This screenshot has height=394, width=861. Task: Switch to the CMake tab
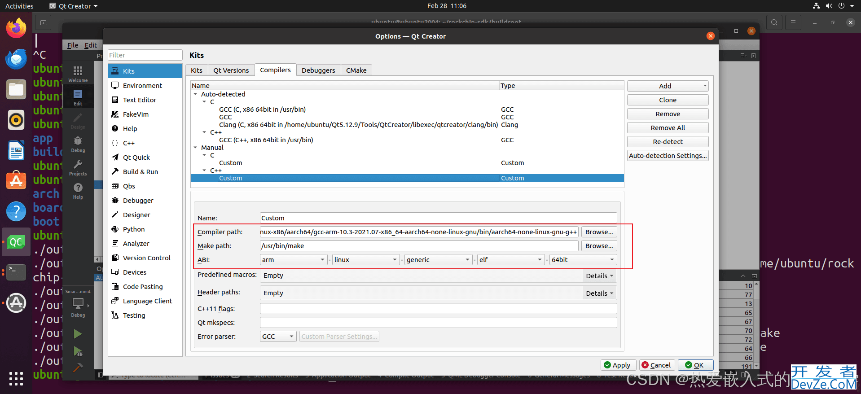pyautogui.click(x=356, y=70)
